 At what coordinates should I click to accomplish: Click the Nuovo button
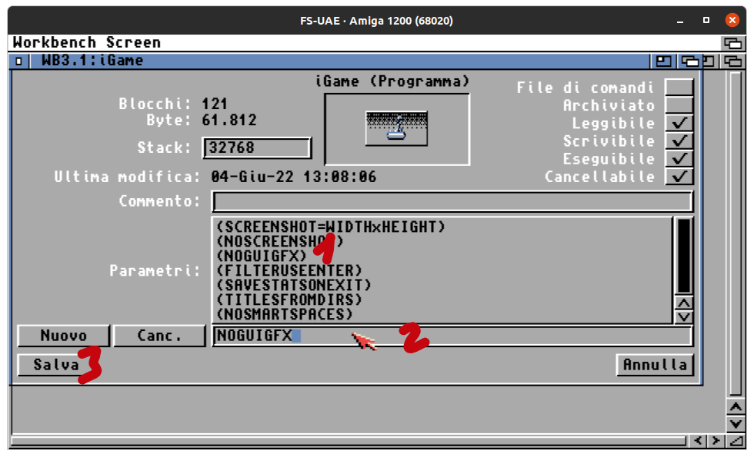(63, 336)
